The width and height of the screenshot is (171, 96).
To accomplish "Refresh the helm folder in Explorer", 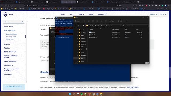I will pyautogui.click(x=123, y=26).
